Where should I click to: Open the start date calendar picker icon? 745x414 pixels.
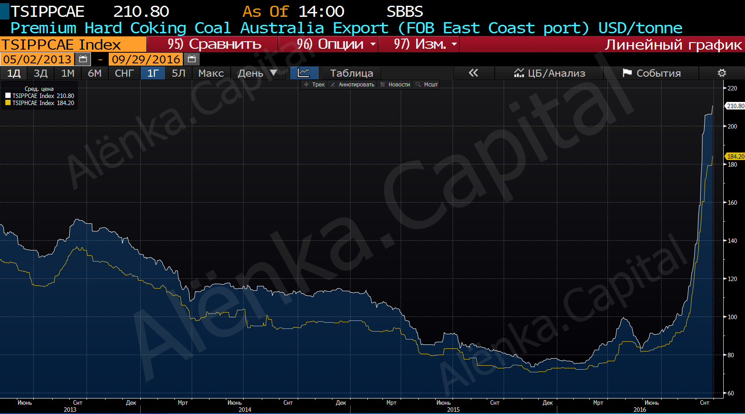[x=83, y=59]
